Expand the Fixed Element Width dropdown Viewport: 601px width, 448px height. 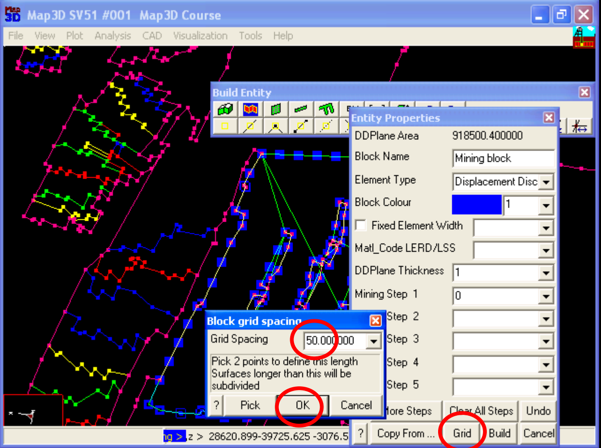click(x=546, y=228)
